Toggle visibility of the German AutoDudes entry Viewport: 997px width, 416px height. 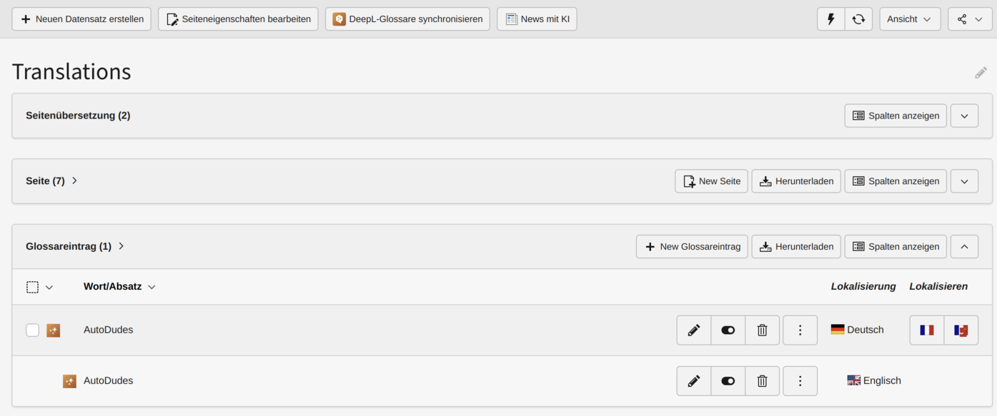click(x=728, y=330)
